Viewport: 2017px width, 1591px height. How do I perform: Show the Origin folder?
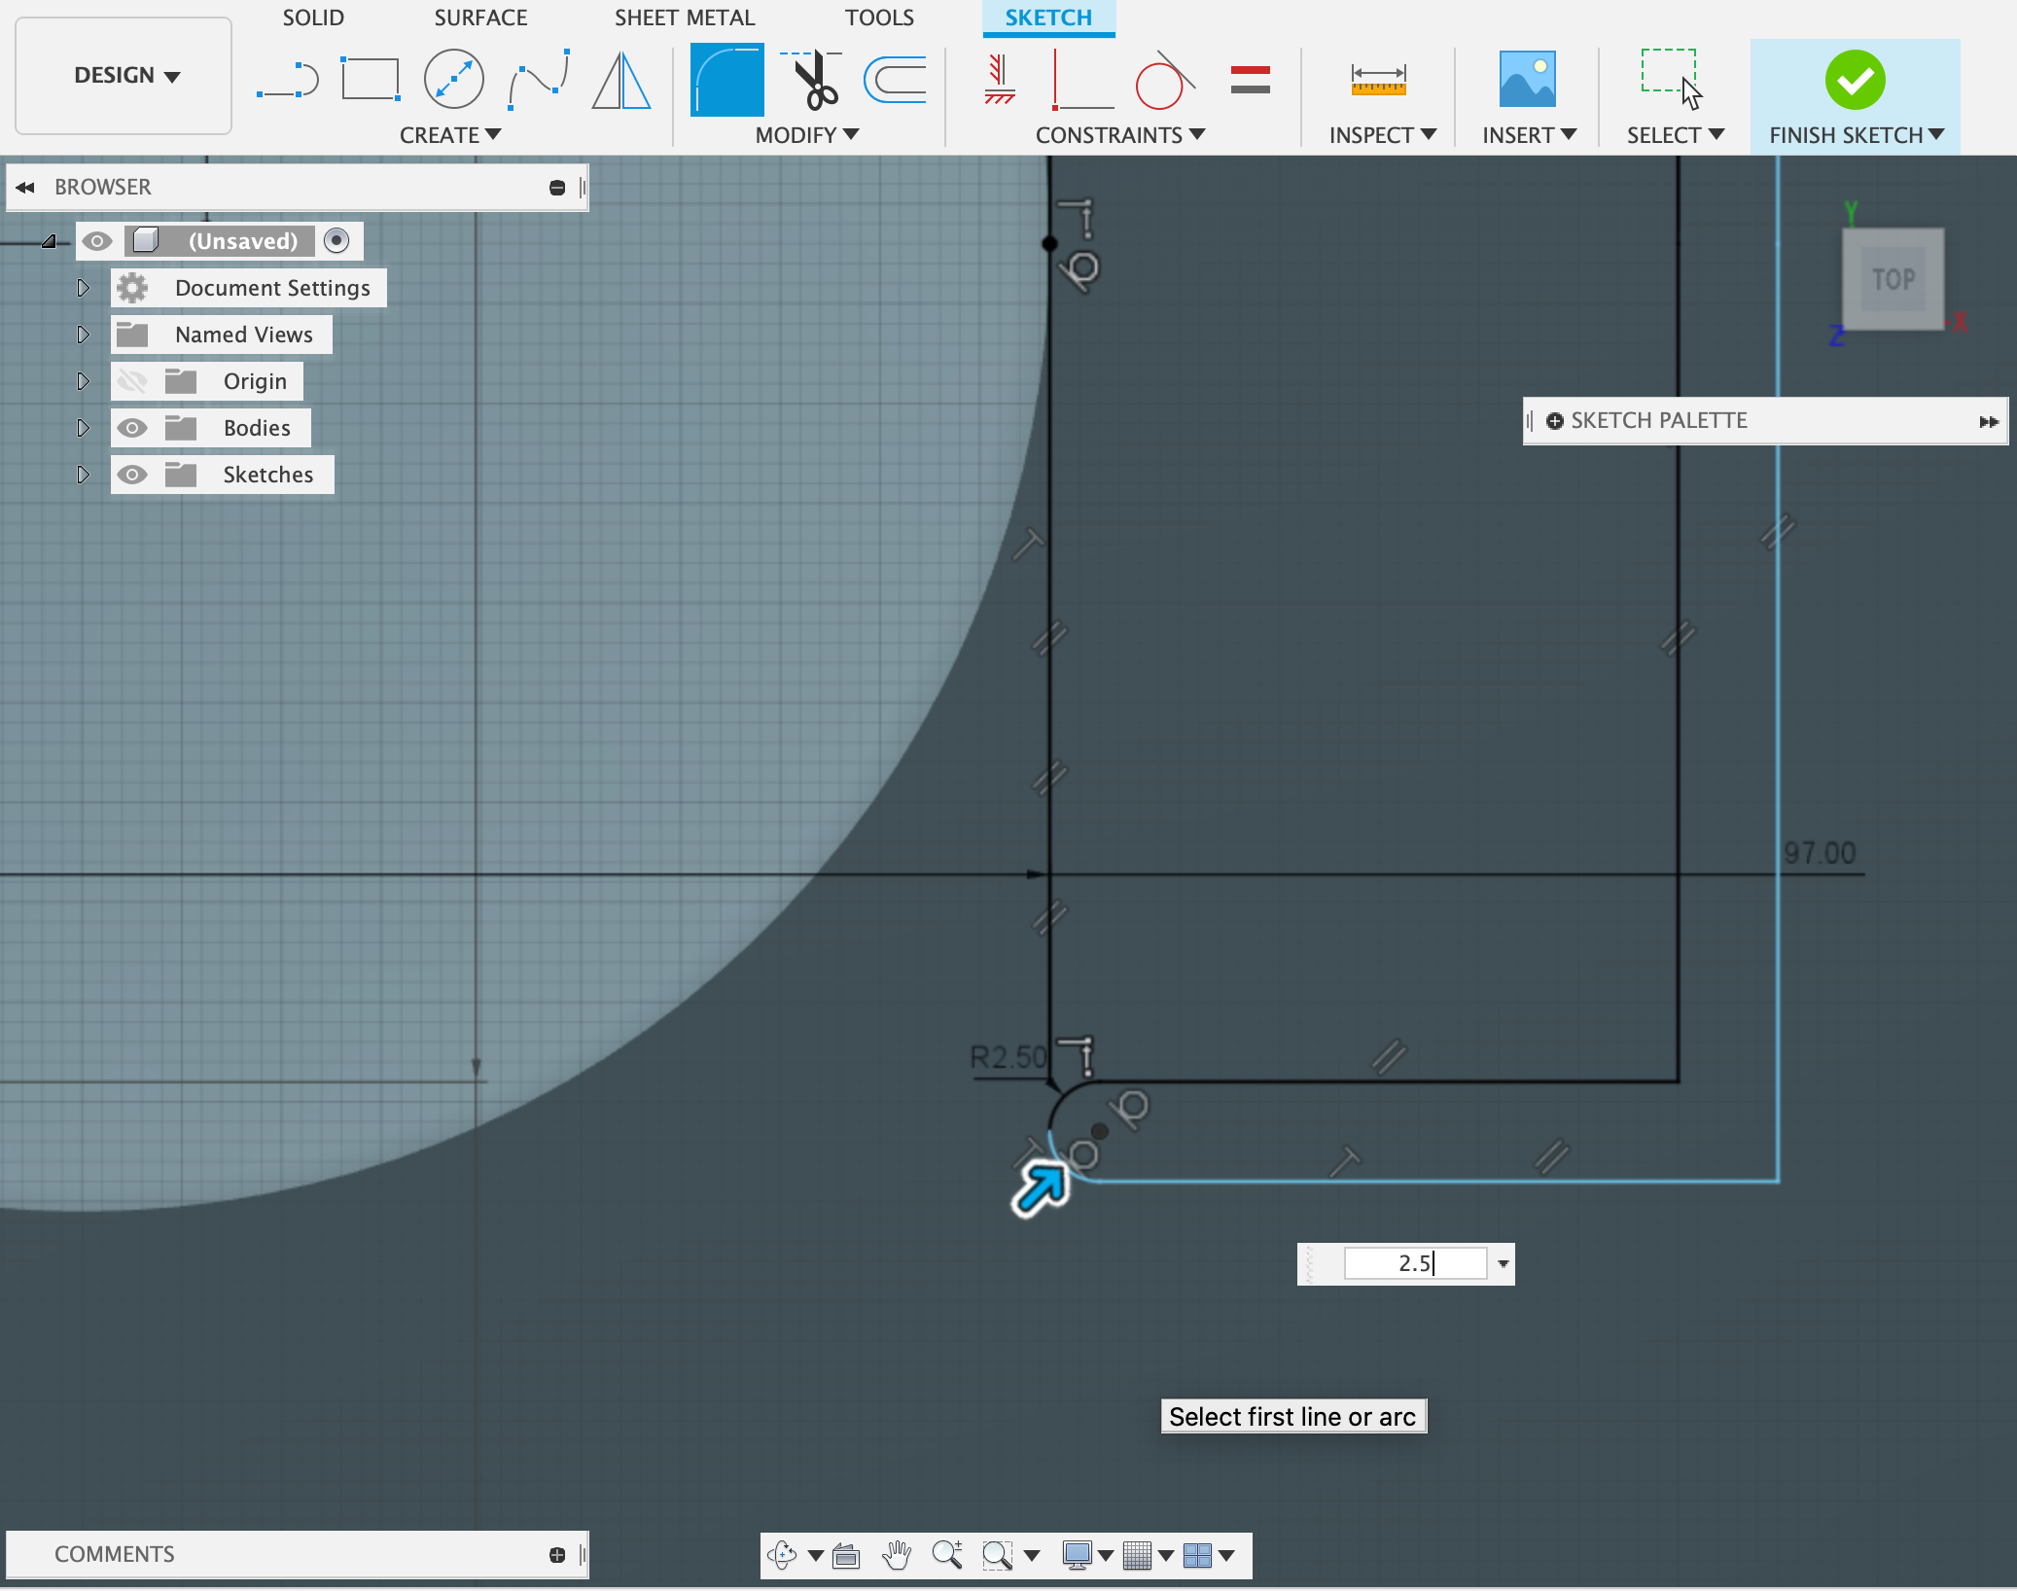click(133, 380)
